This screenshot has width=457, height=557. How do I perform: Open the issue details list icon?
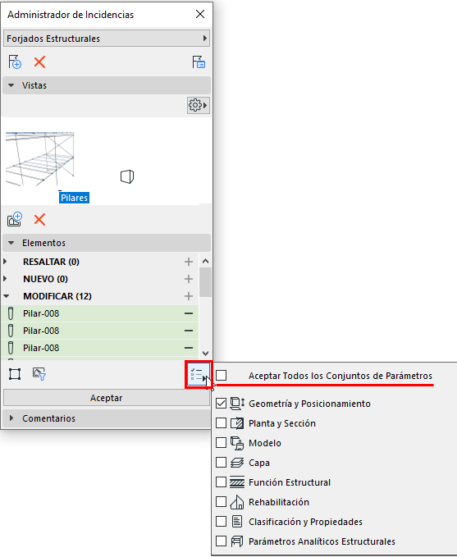point(199,62)
